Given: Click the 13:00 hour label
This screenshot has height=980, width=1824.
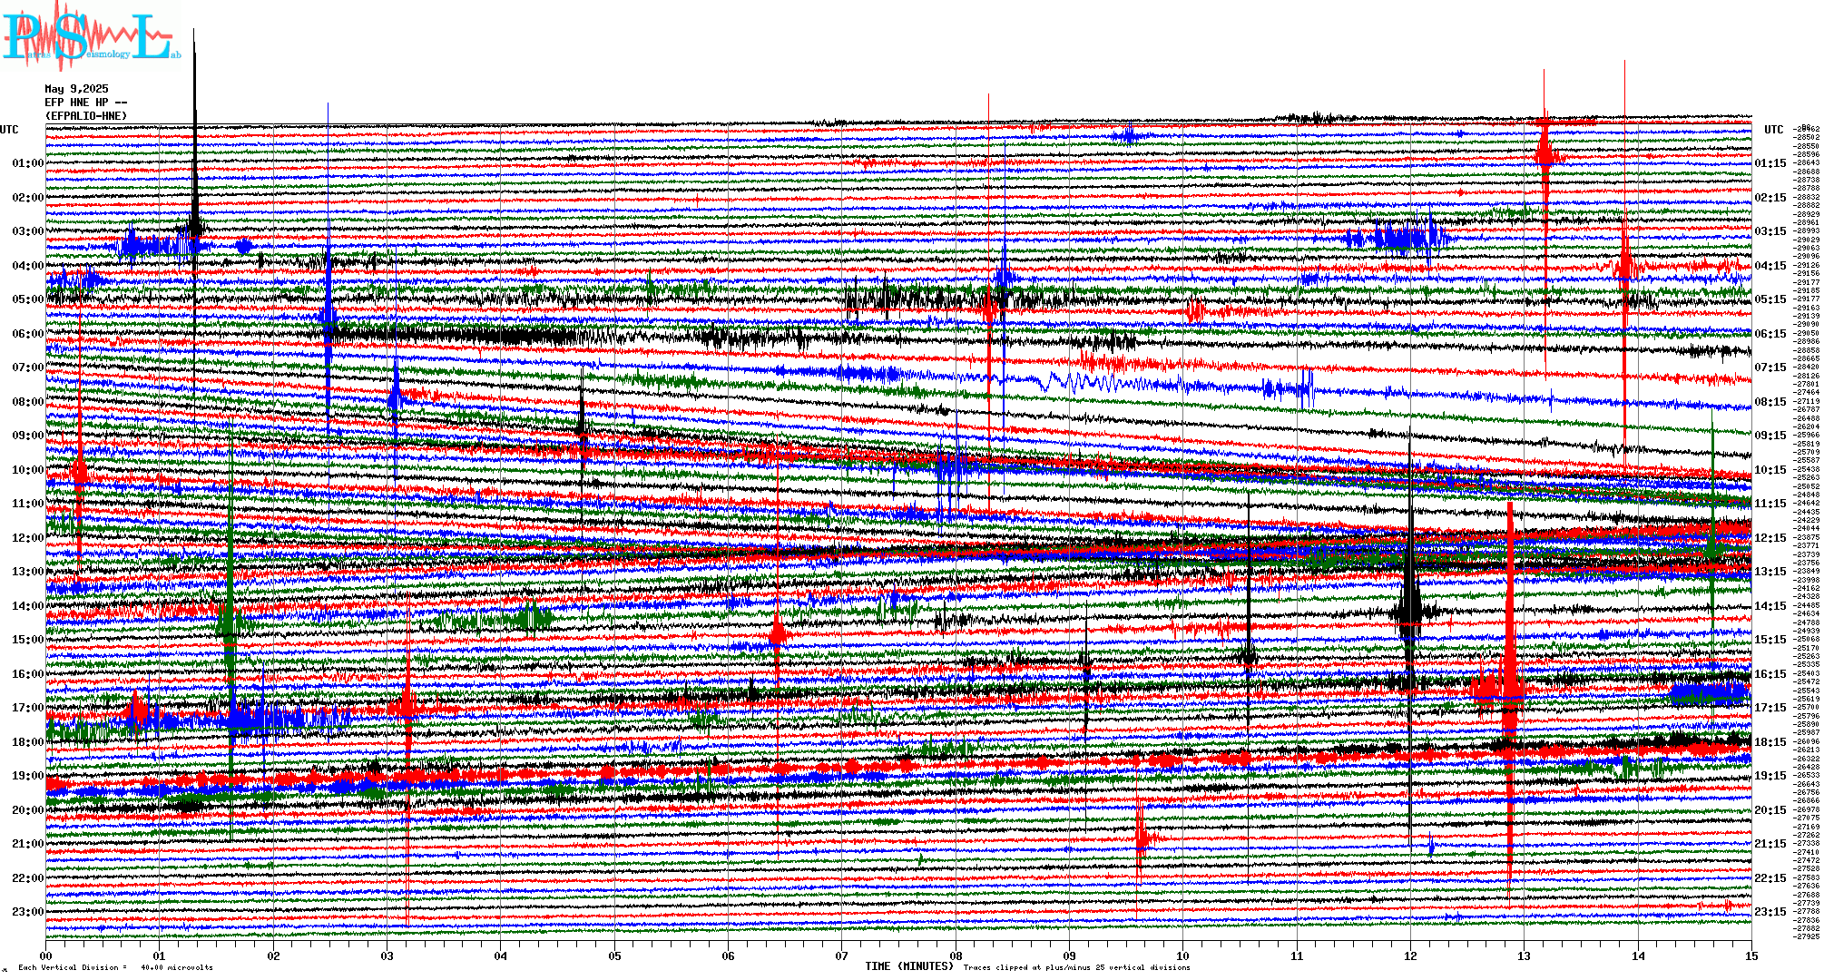Looking at the screenshot, I should (28, 572).
